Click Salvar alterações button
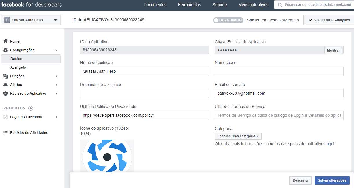Viewport: 354px width, 188px height. click(x=332, y=180)
